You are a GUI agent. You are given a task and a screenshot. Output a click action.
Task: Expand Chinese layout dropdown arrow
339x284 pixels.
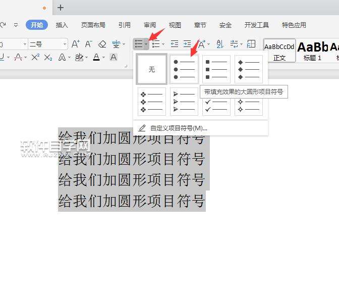[209, 44]
